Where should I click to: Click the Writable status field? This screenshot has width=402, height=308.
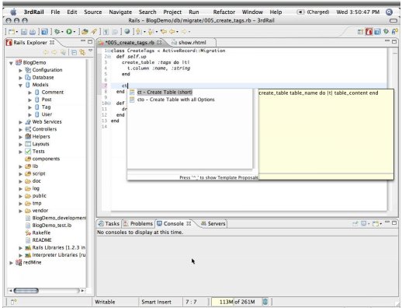pos(105,302)
